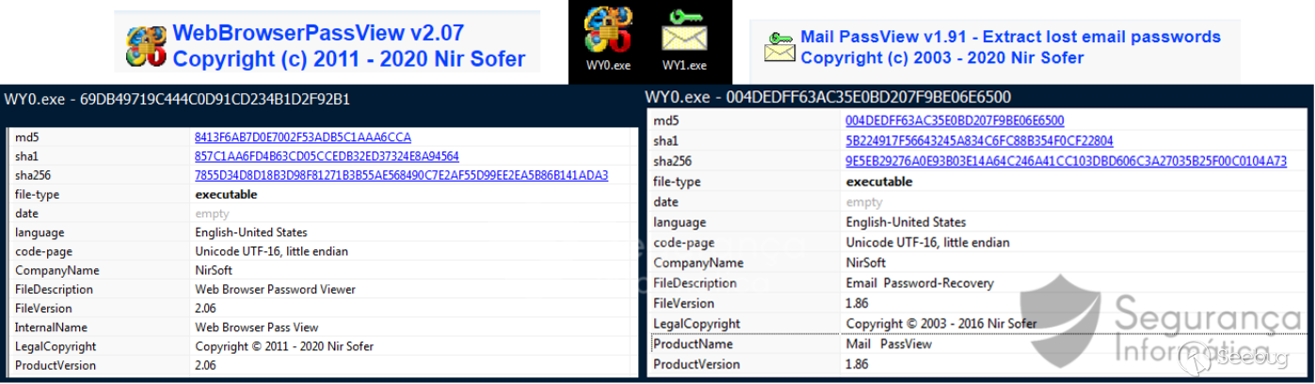Select ProductVersion value 2.06
This screenshot has height=384, width=1315.
pos(206,364)
